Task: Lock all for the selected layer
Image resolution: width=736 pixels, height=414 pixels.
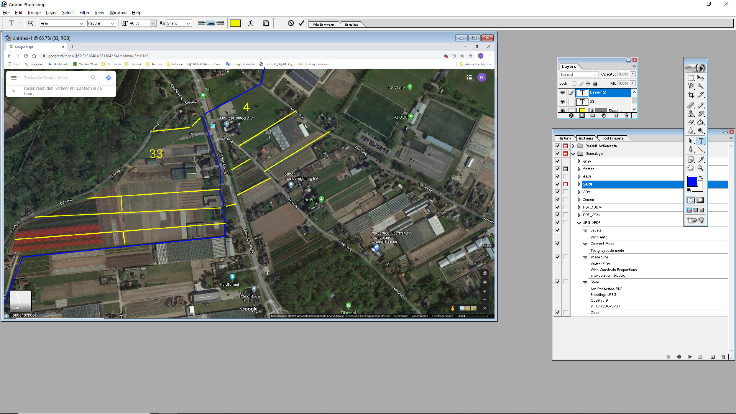Action: (595, 83)
